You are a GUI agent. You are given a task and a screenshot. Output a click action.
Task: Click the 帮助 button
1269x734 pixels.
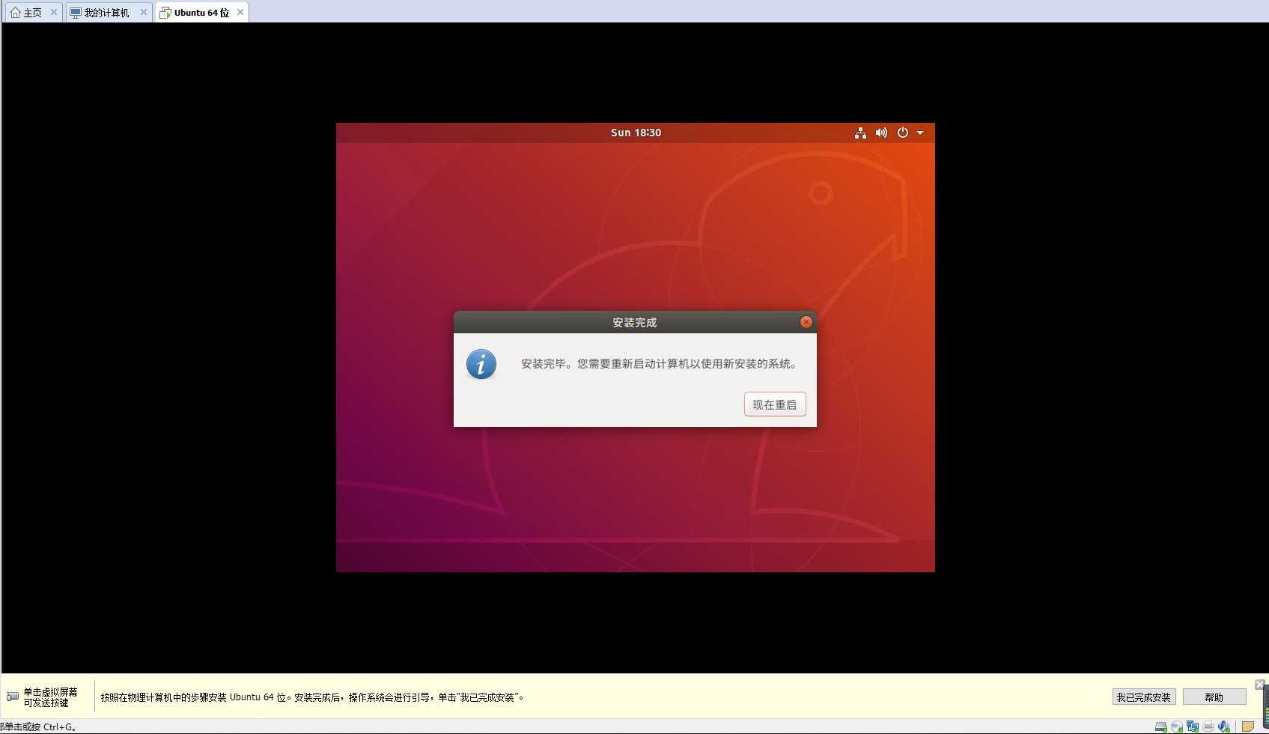point(1214,697)
